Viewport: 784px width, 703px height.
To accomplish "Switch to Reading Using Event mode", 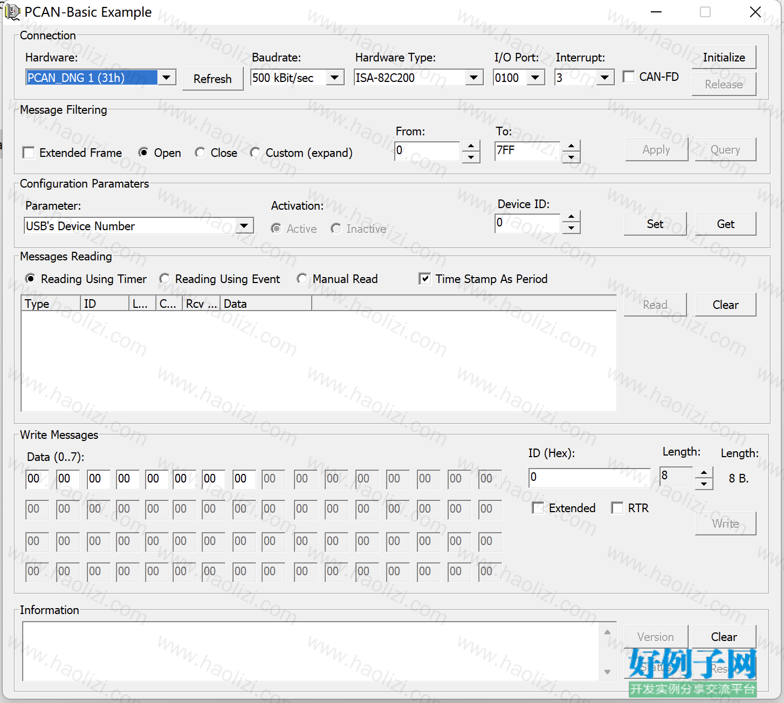I will pyautogui.click(x=164, y=279).
